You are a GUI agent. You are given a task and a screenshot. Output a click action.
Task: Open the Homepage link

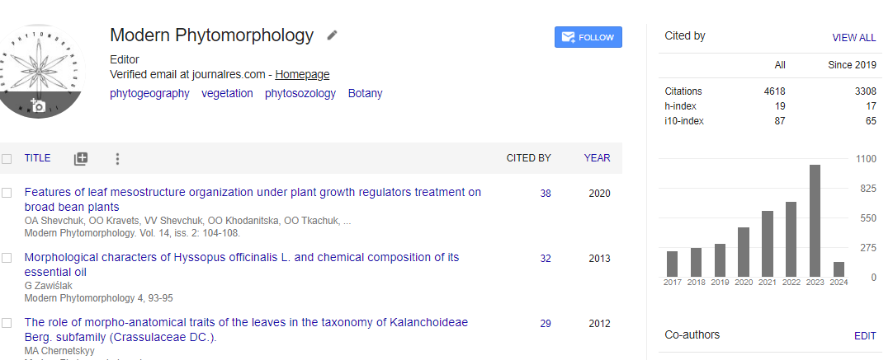pos(302,74)
